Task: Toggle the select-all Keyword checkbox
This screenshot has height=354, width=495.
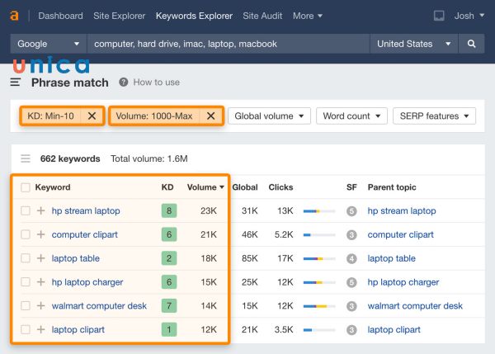Action: 26,187
